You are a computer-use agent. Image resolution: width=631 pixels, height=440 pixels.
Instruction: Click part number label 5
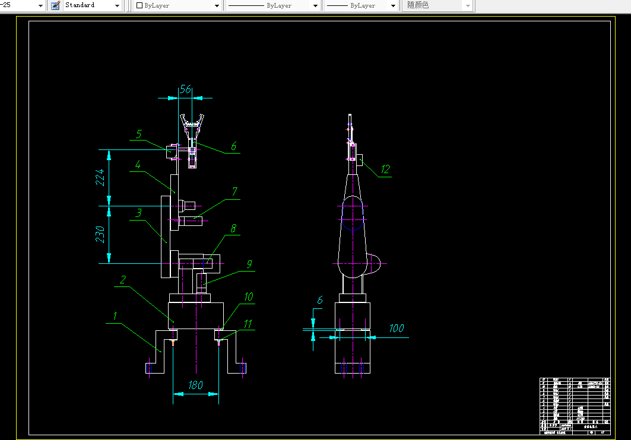(x=139, y=134)
